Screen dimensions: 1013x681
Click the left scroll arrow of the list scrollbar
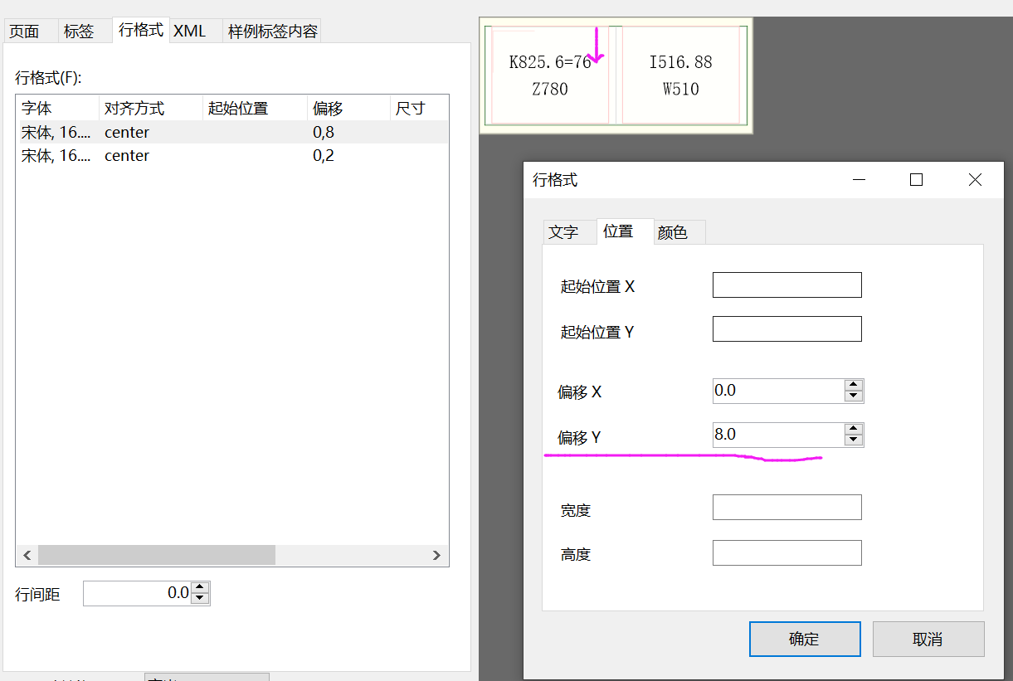(x=27, y=555)
